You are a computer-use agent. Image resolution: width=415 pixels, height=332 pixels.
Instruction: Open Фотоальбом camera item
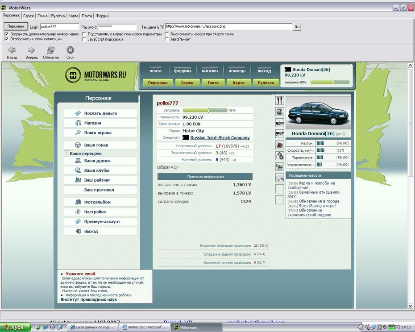click(100, 202)
